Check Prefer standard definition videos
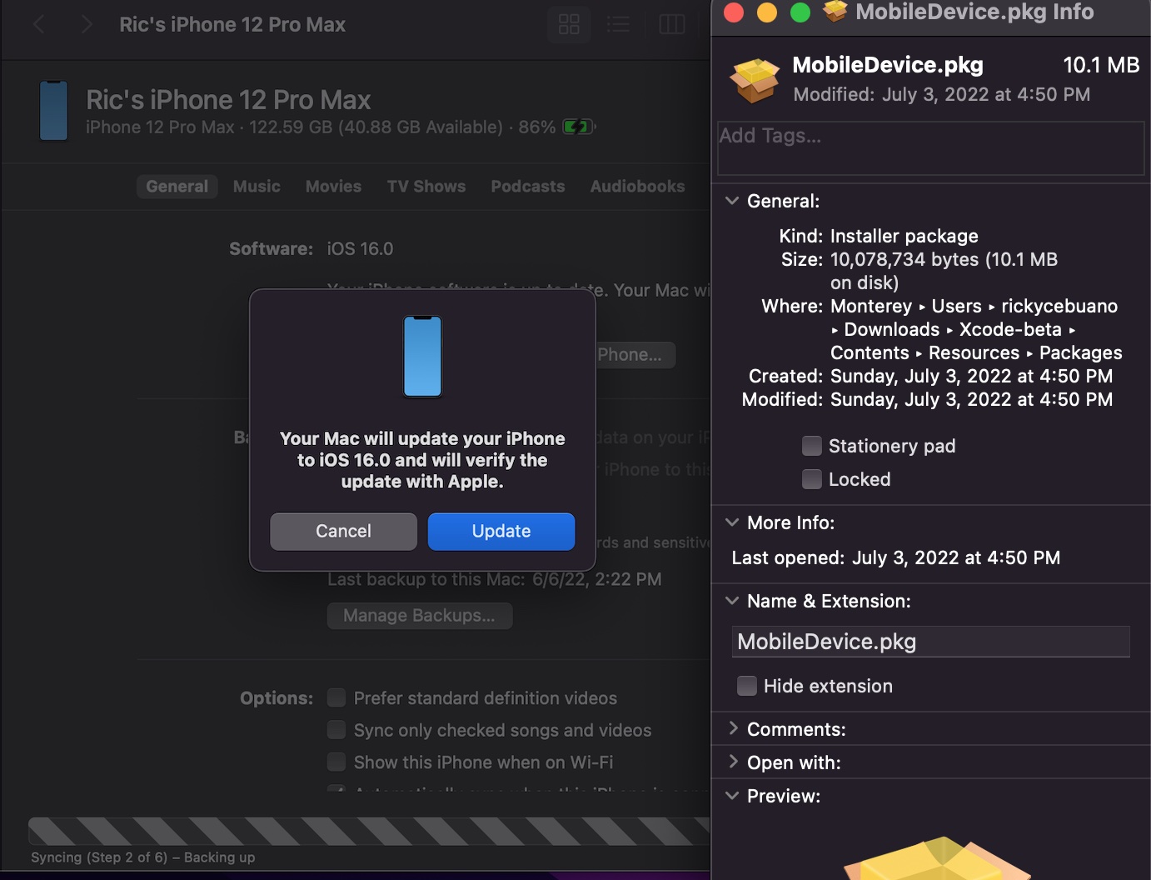This screenshot has height=880, width=1151. point(336,697)
